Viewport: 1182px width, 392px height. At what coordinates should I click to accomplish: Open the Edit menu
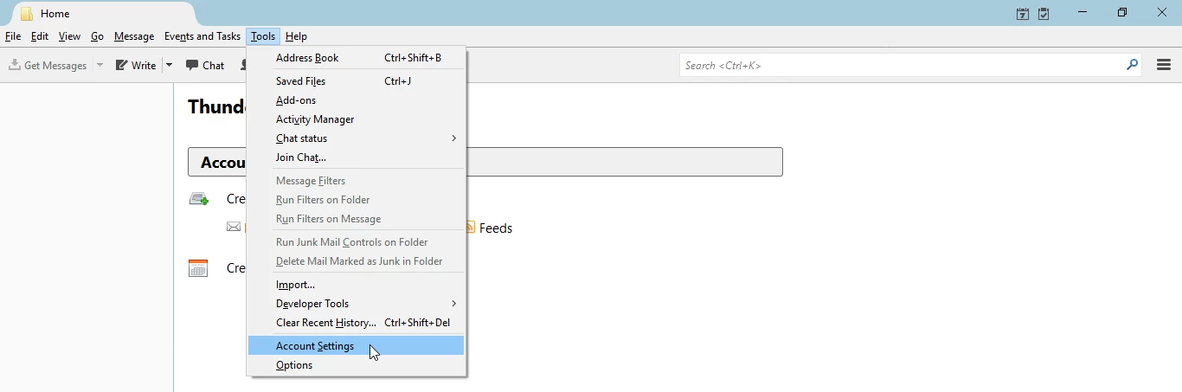tap(40, 36)
